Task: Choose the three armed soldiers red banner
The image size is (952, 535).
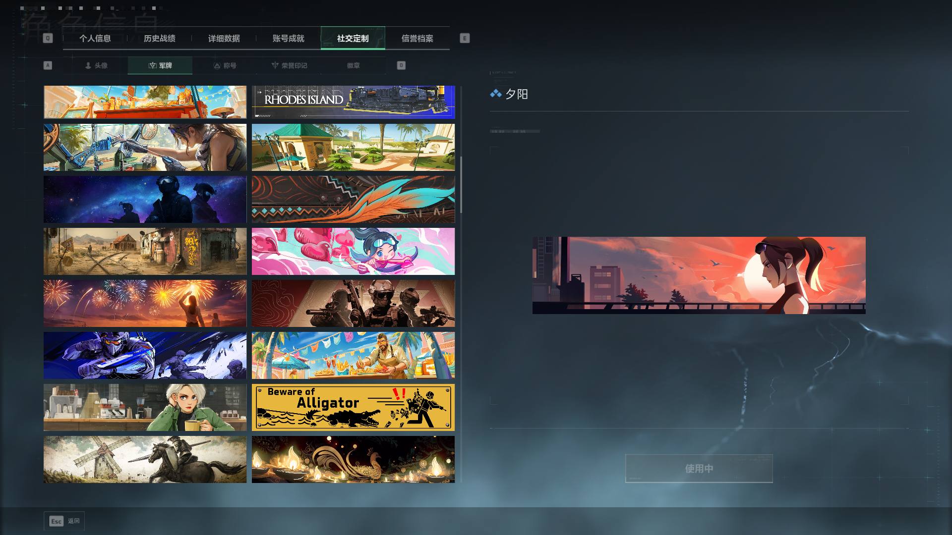Action: click(x=353, y=303)
